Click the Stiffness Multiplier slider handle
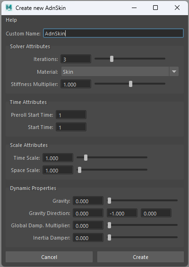189x267 pixels. [x=130, y=84]
